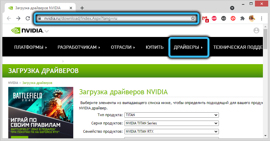Open the Chrome three-dot menu

coord(262,18)
